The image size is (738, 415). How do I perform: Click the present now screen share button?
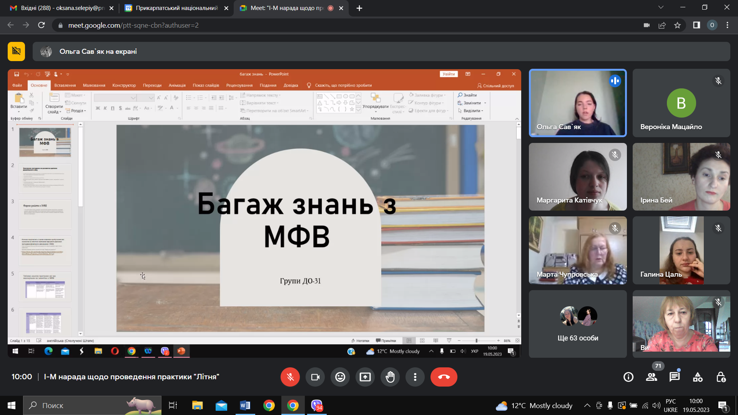point(365,377)
